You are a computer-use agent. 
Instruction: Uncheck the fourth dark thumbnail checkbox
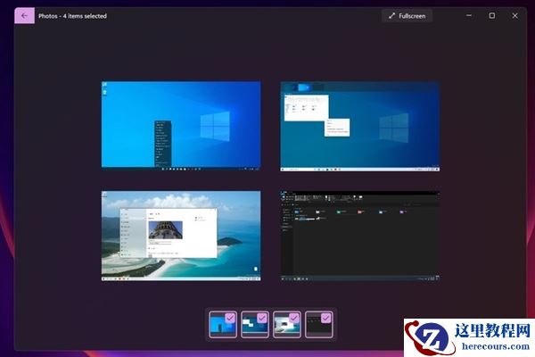[x=325, y=318]
